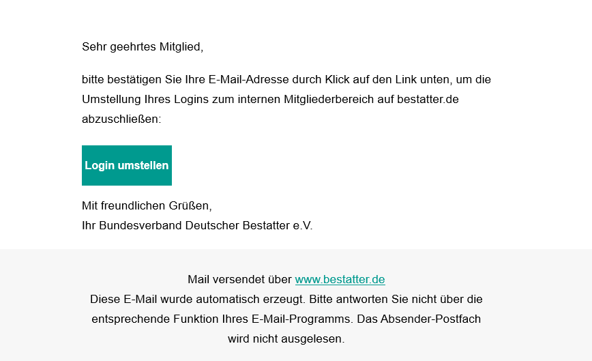The width and height of the screenshot is (592, 361).
Task: Click the word 'Absender-Postfach' in footer
Action: pyautogui.click(x=430, y=319)
